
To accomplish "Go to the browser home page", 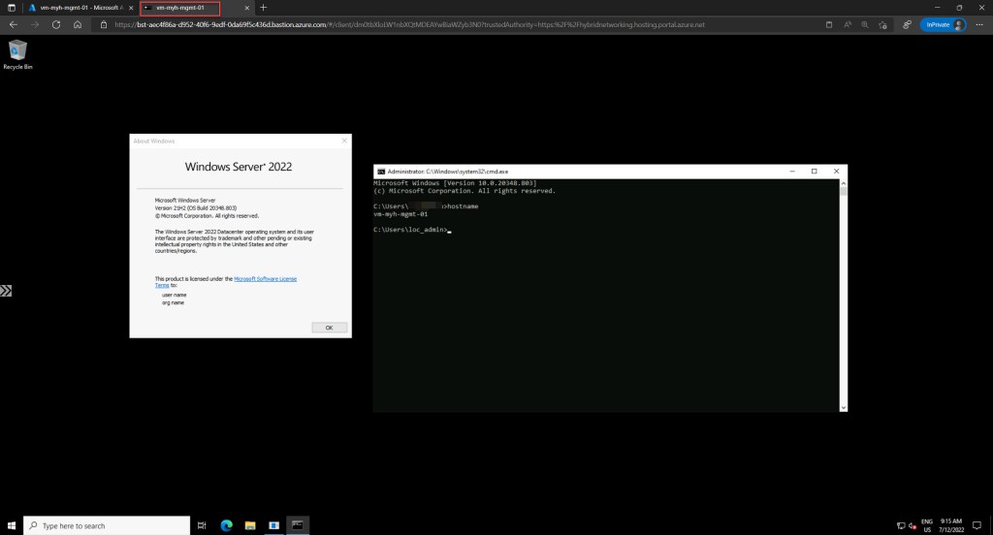I will 77,24.
